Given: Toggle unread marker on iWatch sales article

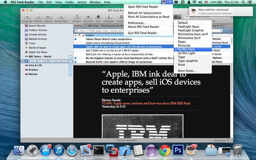Looking at the screenshot, I should click(76, 39).
